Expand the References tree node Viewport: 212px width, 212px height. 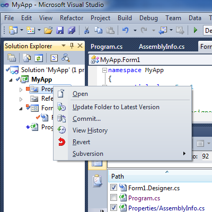pyautogui.click(x=21, y=99)
